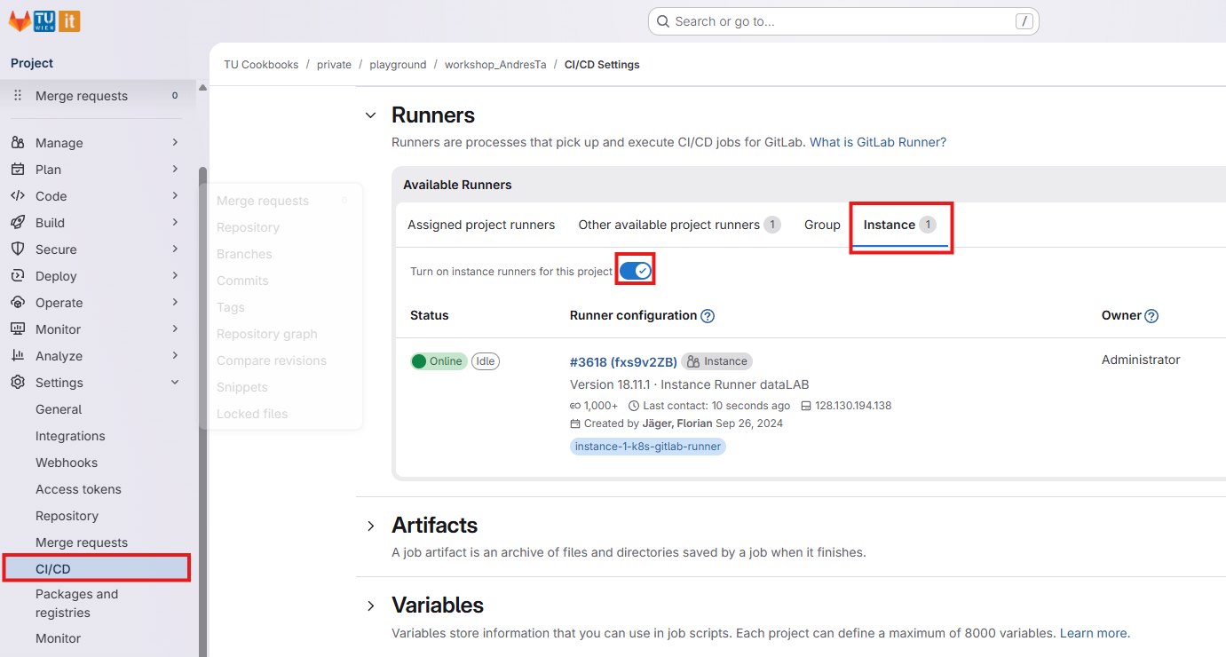
Task: Collapse the Runners section chevron
Action: point(370,115)
